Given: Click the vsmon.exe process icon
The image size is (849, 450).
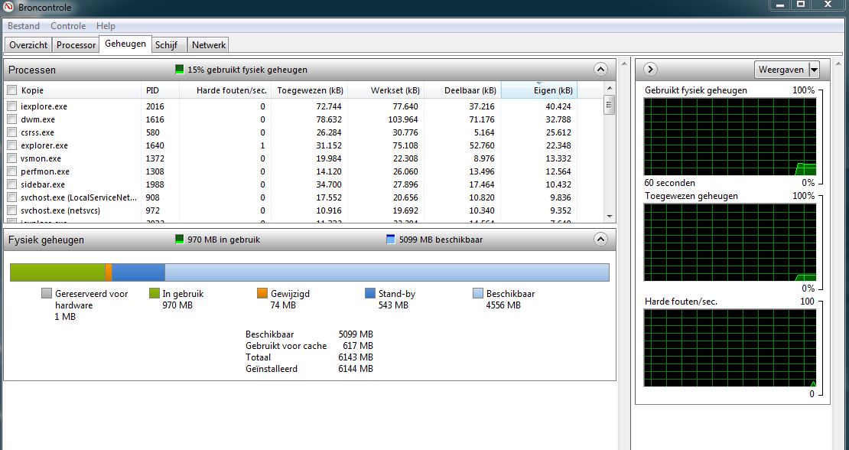Looking at the screenshot, I should (x=12, y=158).
